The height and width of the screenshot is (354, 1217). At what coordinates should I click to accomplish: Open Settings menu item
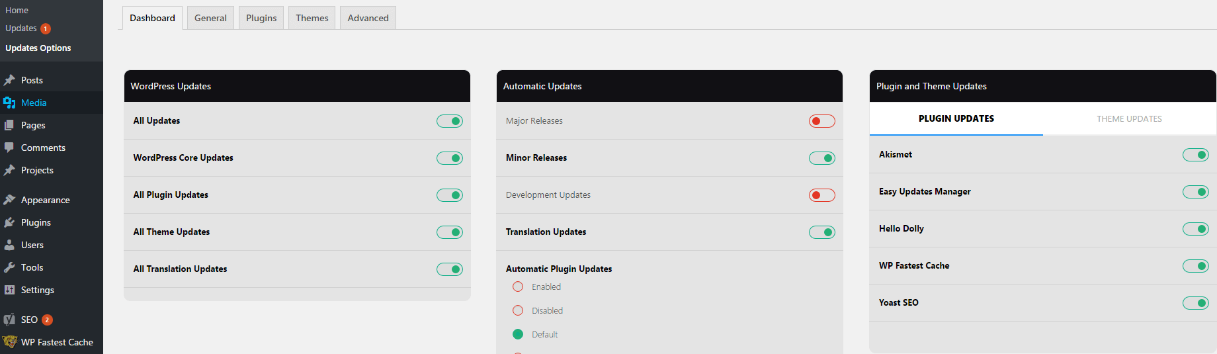pos(52,290)
